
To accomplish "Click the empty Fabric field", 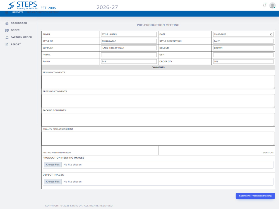I will (x=129, y=55).
